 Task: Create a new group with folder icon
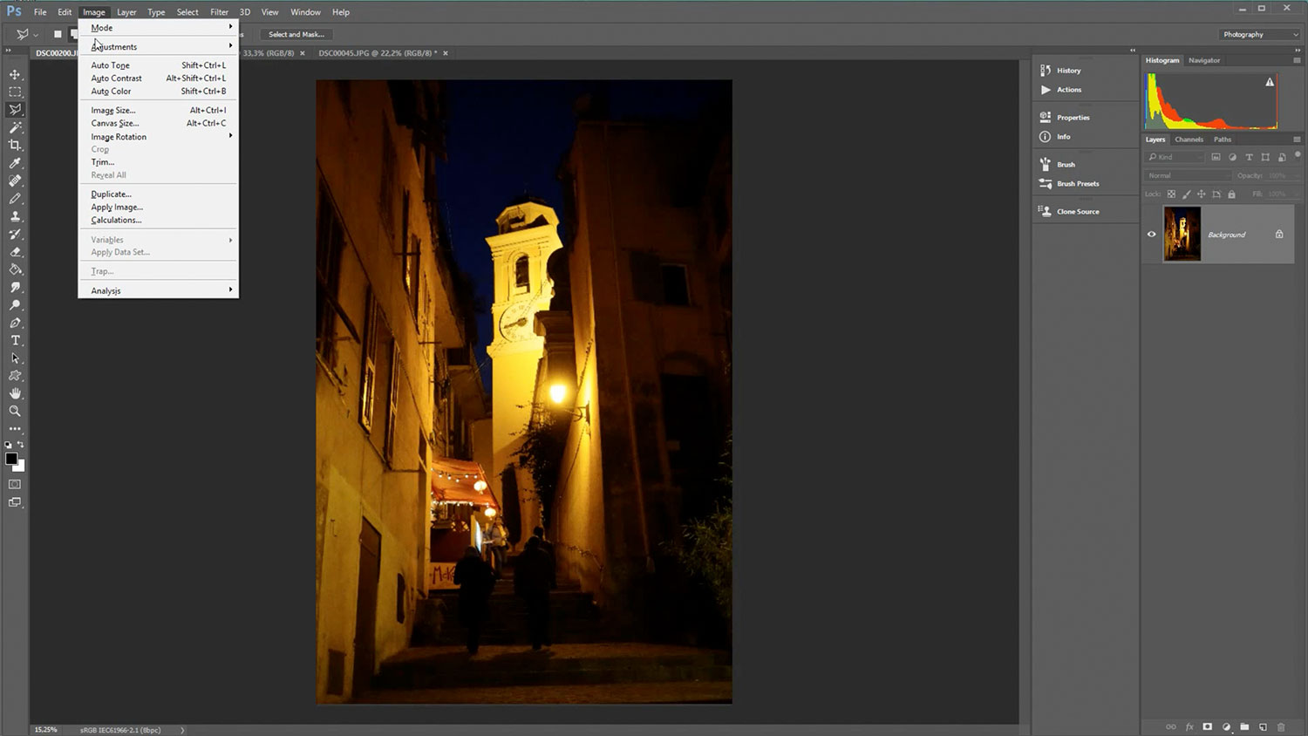pos(1244,726)
